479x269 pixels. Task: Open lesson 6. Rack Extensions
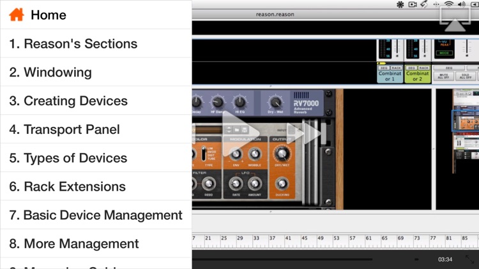tap(96, 186)
